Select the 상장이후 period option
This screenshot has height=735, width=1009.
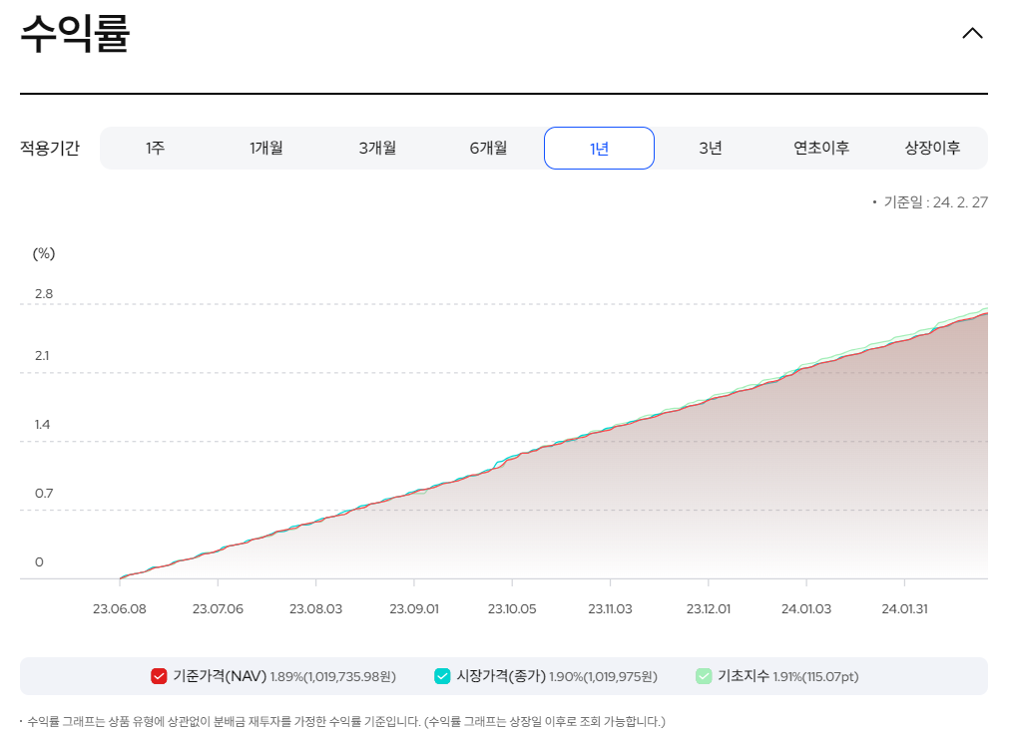(x=930, y=147)
